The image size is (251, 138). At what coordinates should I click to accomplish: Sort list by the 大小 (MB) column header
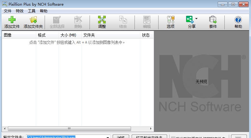point(70,35)
